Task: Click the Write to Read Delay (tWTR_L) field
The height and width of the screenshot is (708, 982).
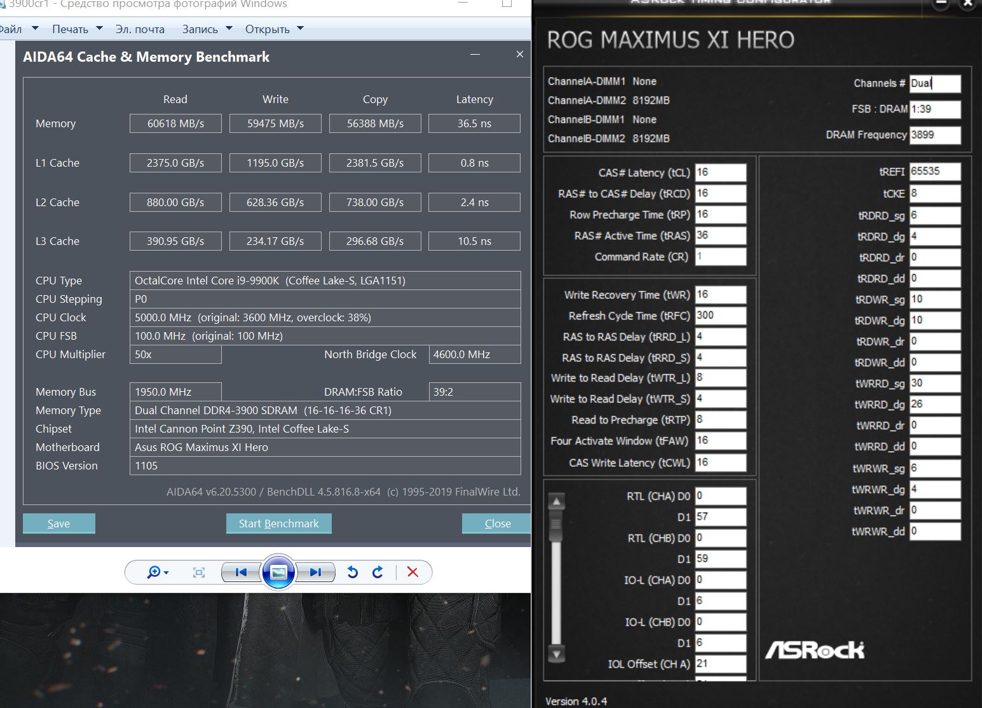Action: coord(721,378)
